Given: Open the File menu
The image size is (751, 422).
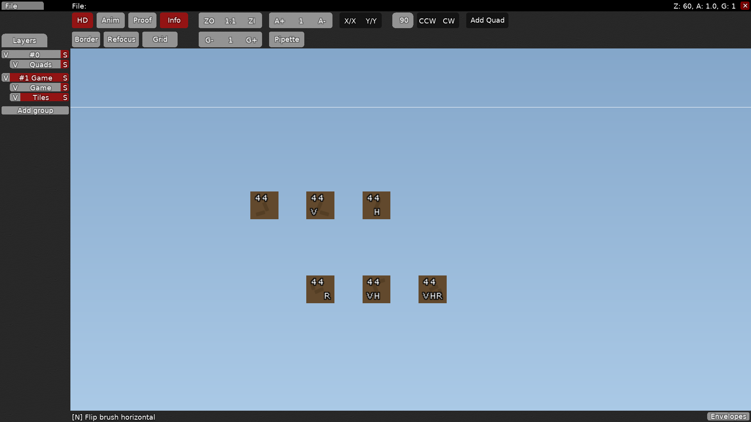Looking at the screenshot, I should tap(22, 6).
